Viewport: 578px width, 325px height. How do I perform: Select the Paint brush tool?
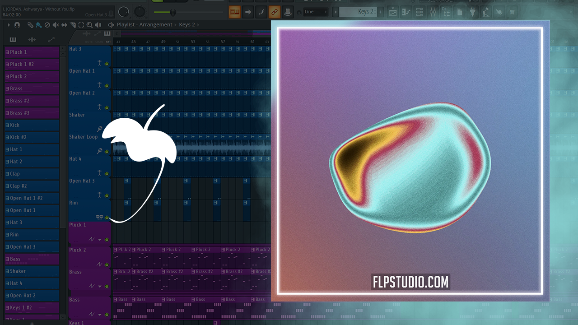click(39, 25)
